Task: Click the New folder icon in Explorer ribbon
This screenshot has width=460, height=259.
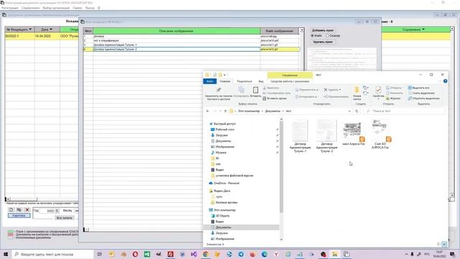Action: pyautogui.click(x=356, y=90)
